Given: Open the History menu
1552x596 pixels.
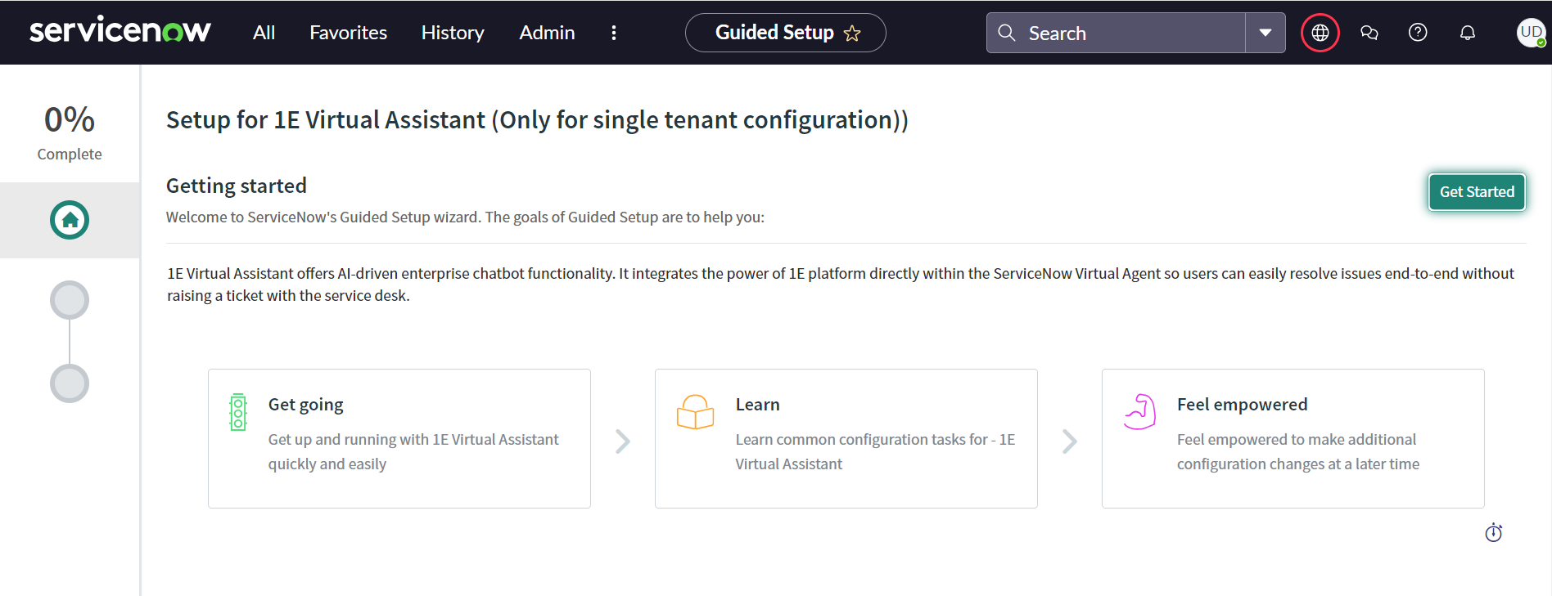Looking at the screenshot, I should pyautogui.click(x=453, y=33).
